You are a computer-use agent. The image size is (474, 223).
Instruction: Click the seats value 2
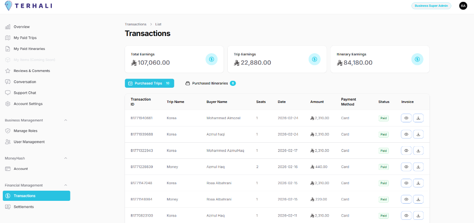tap(257, 167)
